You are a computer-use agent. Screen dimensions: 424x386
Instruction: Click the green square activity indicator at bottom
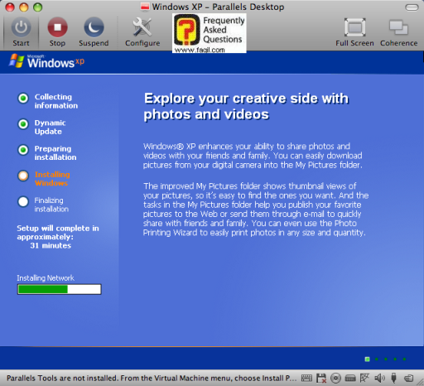click(367, 359)
